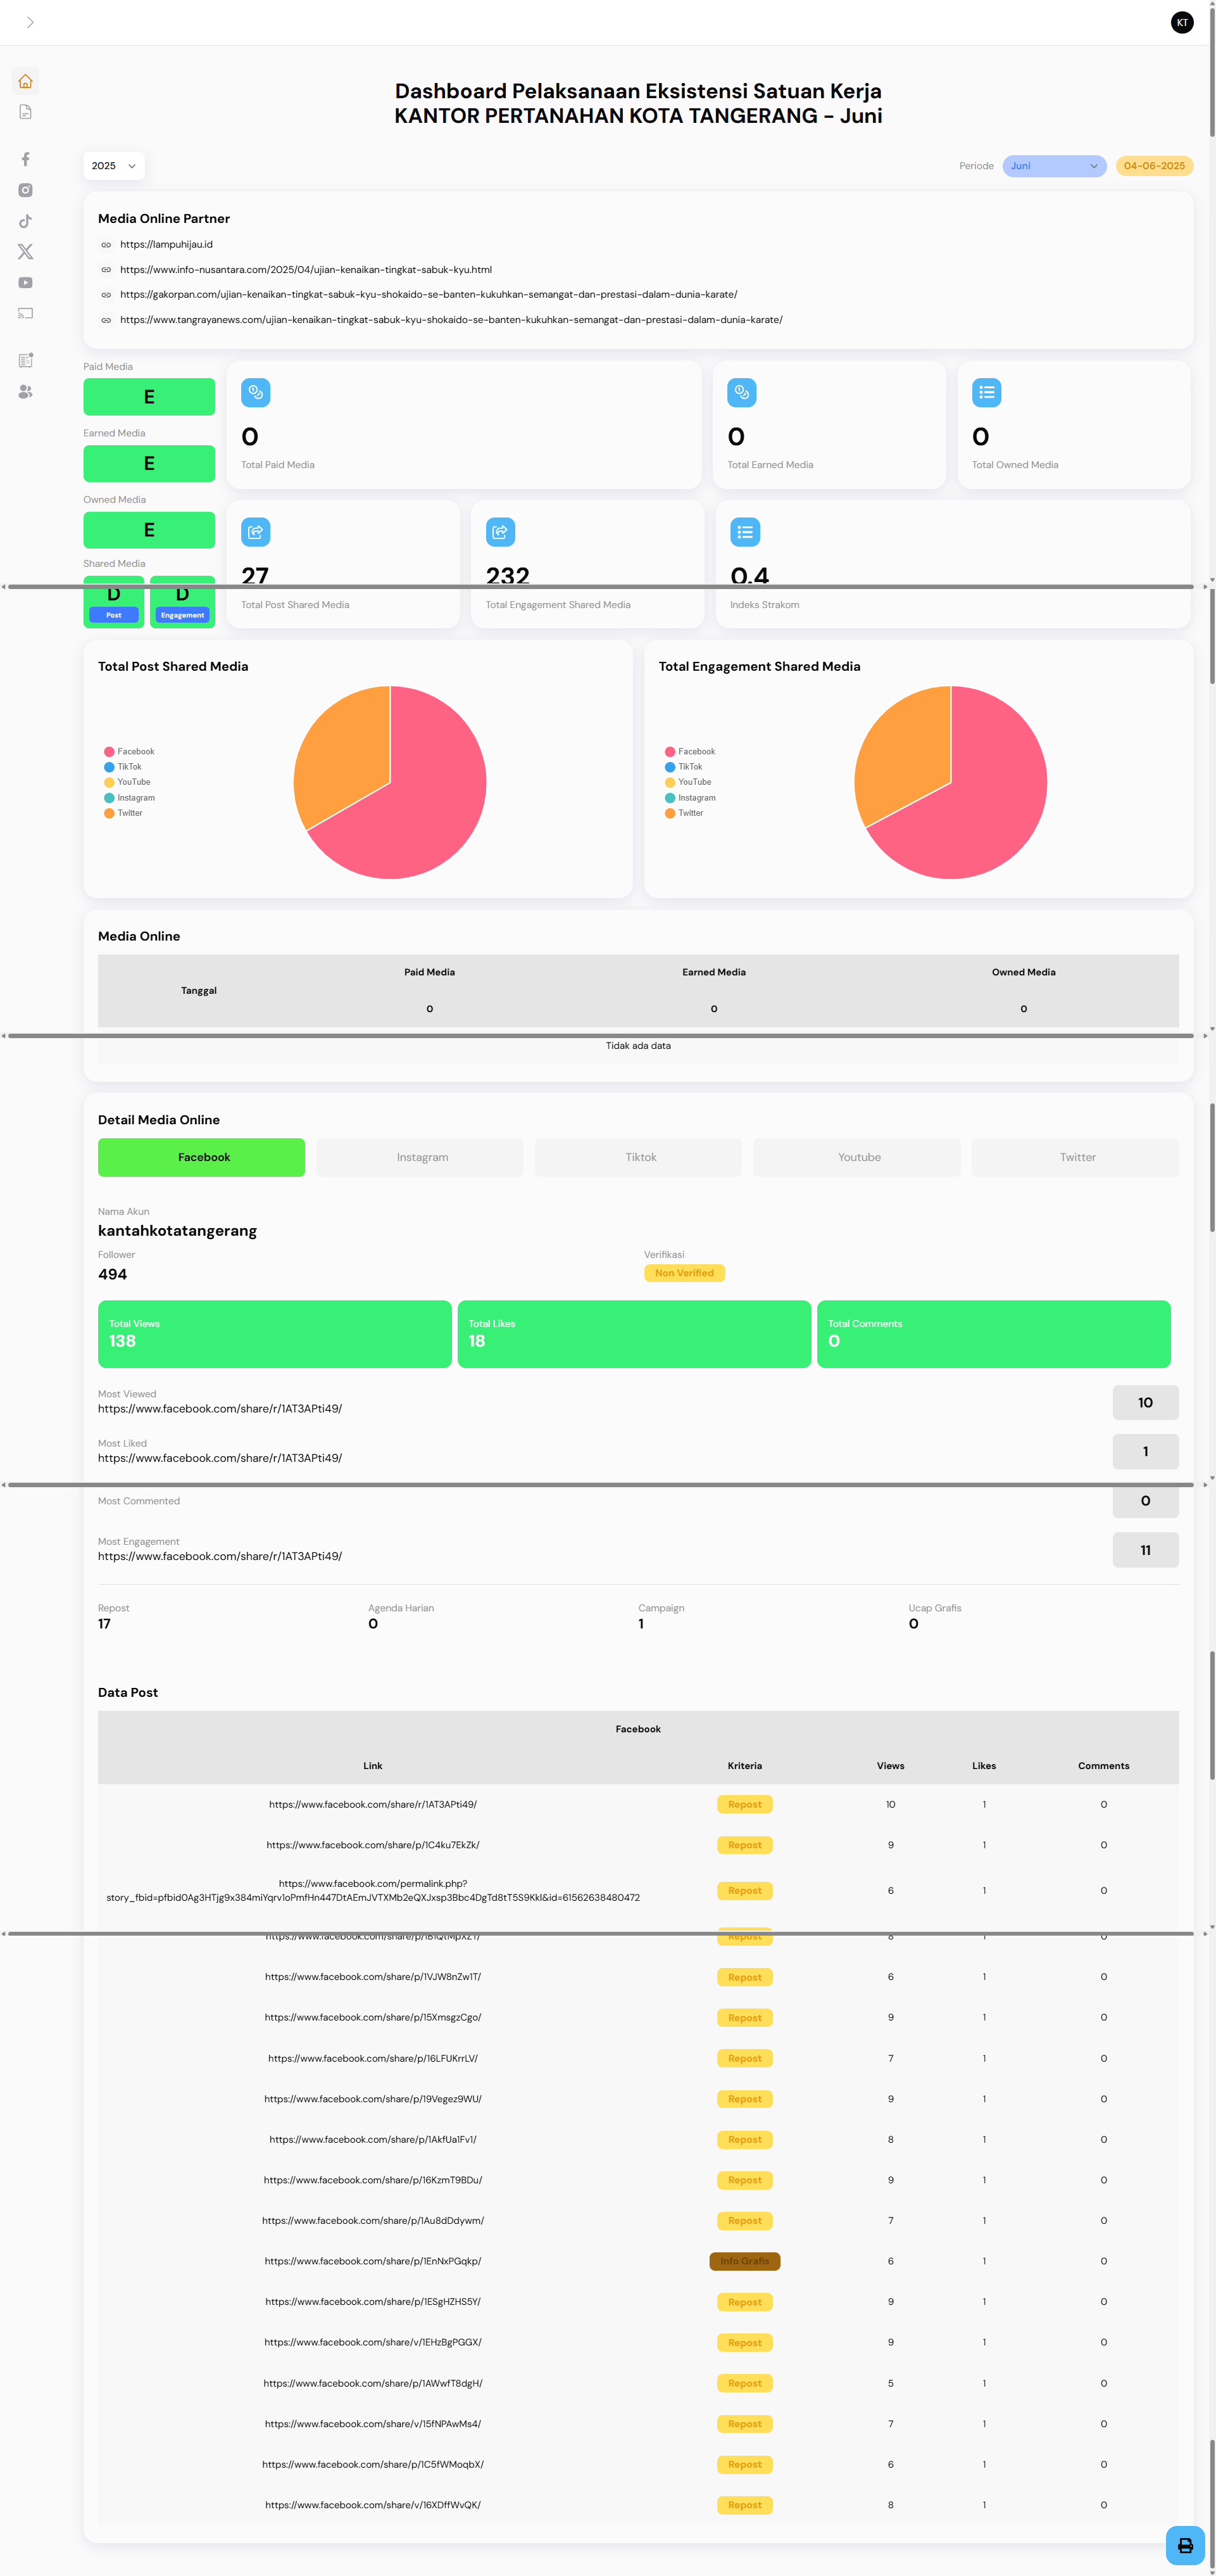1216x2576 pixels.
Task: Open the YouTube sidebar icon
Action: click(x=26, y=283)
